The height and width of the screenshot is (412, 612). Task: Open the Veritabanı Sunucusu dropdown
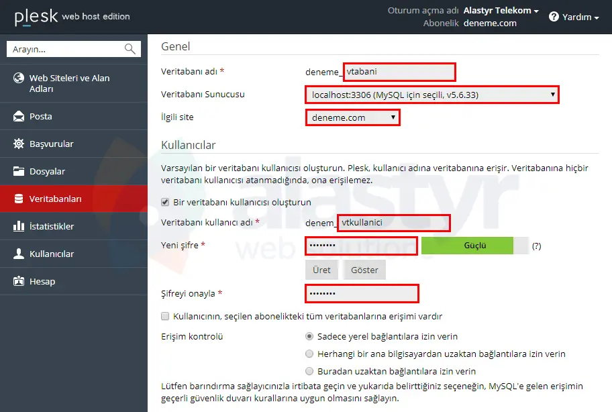pyautogui.click(x=431, y=95)
